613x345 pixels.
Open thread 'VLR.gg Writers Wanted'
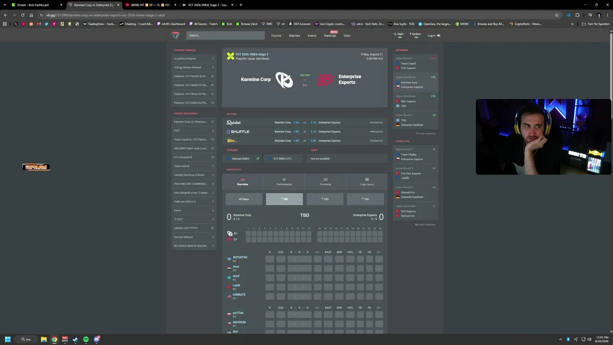coord(194,68)
